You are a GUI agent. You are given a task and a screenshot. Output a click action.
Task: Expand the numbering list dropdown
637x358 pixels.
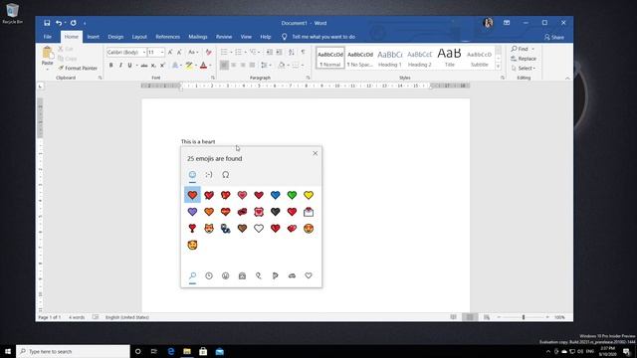[x=246, y=52]
